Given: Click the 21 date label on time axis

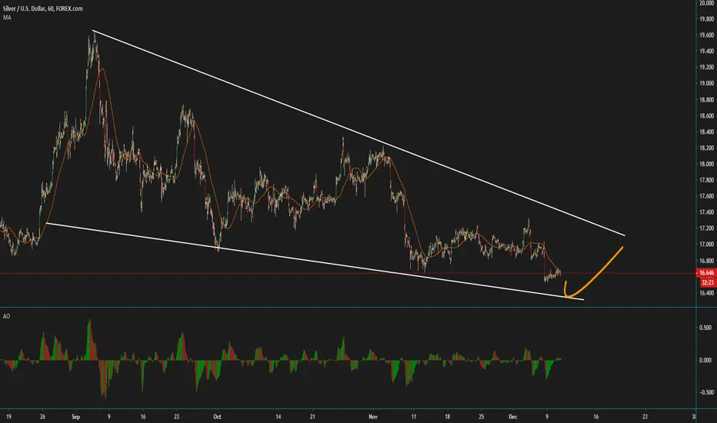Looking at the screenshot, I should click(312, 417).
